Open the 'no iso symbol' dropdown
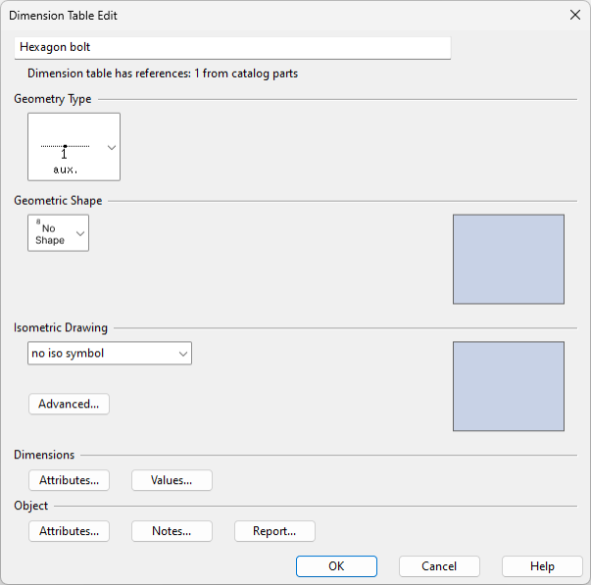This screenshot has height=585, width=591. click(x=110, y=353)
